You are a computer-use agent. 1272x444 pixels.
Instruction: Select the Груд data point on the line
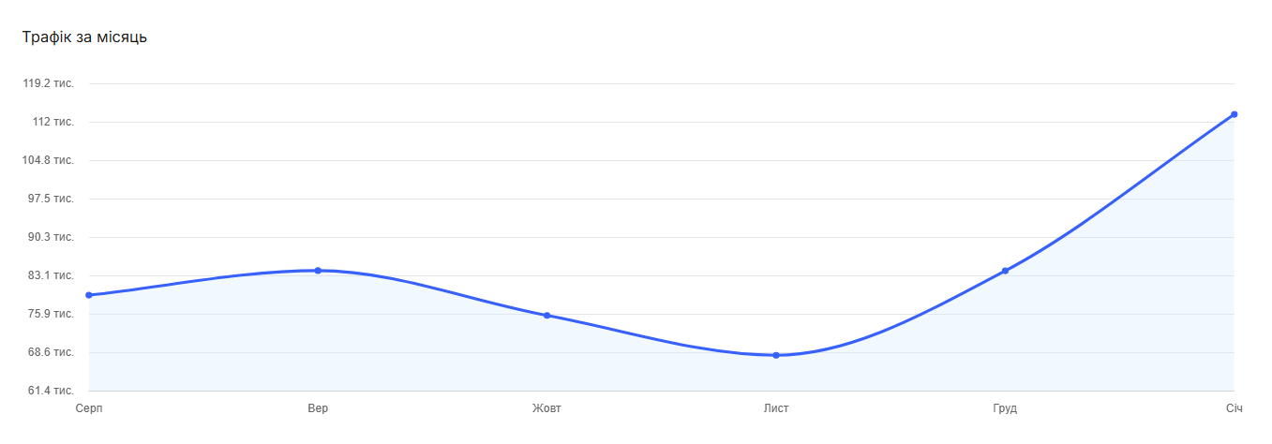[x=1005, y=271]
